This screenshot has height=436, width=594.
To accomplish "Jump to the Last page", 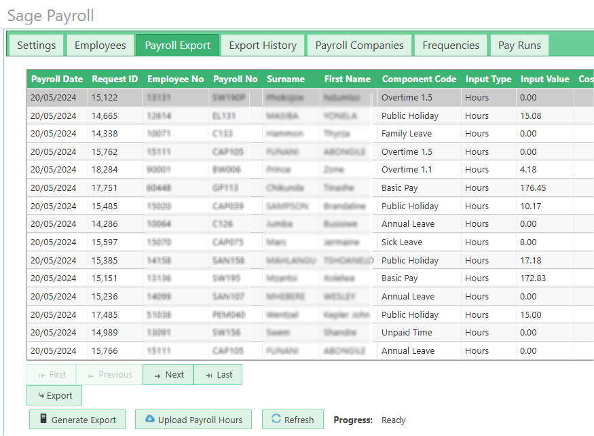I will 218,375.
